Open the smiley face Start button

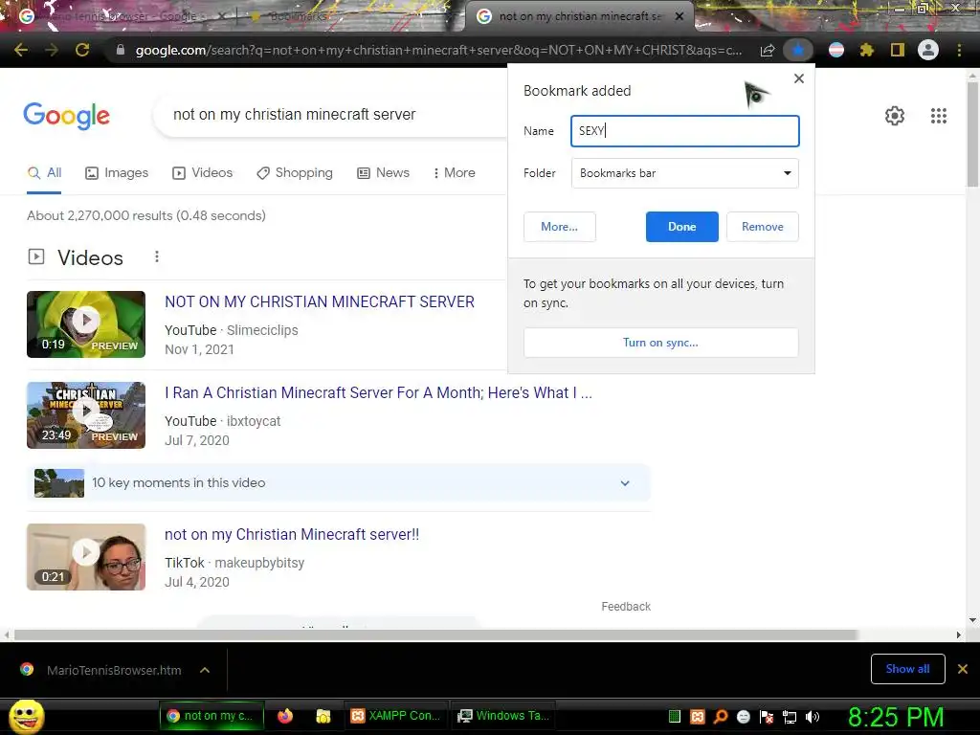pos(26,716)
